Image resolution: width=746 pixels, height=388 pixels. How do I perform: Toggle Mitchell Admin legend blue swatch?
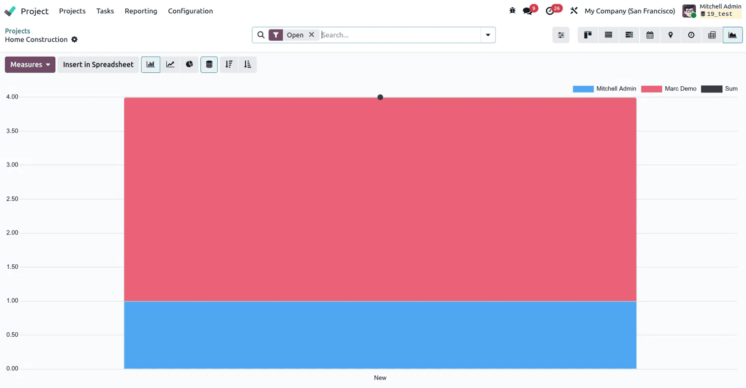coord(583,89)
